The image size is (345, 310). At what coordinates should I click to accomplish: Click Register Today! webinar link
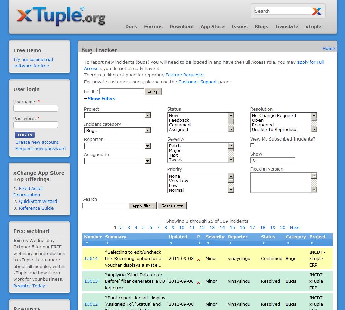(x=30, y=286)
